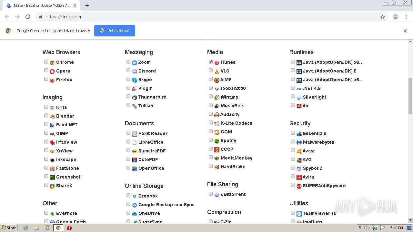
Task: Click the HandBrake icon
Action: (217, 167)
